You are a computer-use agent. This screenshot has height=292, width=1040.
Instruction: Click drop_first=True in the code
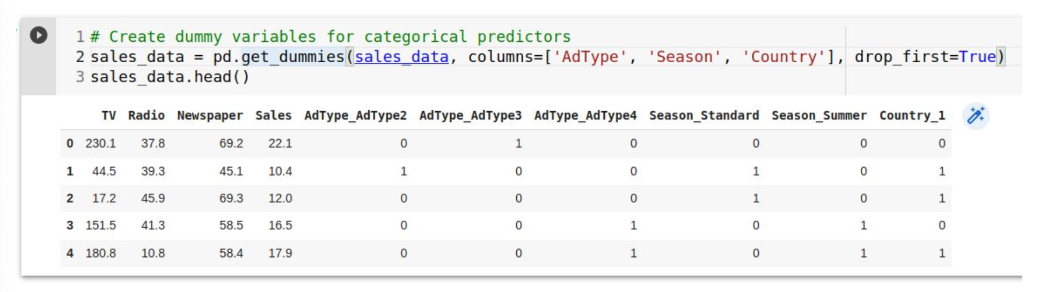925,57
